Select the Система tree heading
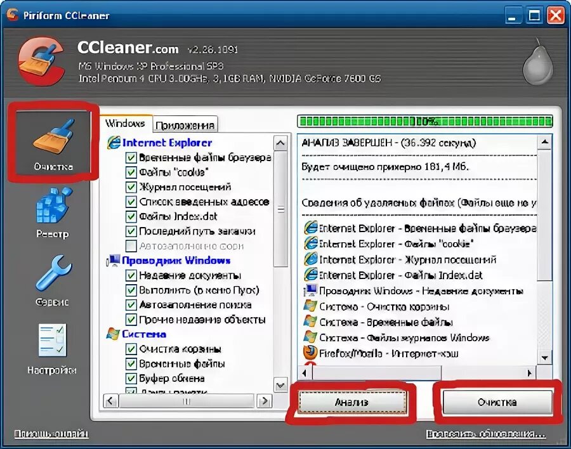This screenshot has width=571, height=449. [x=144, y=334]
